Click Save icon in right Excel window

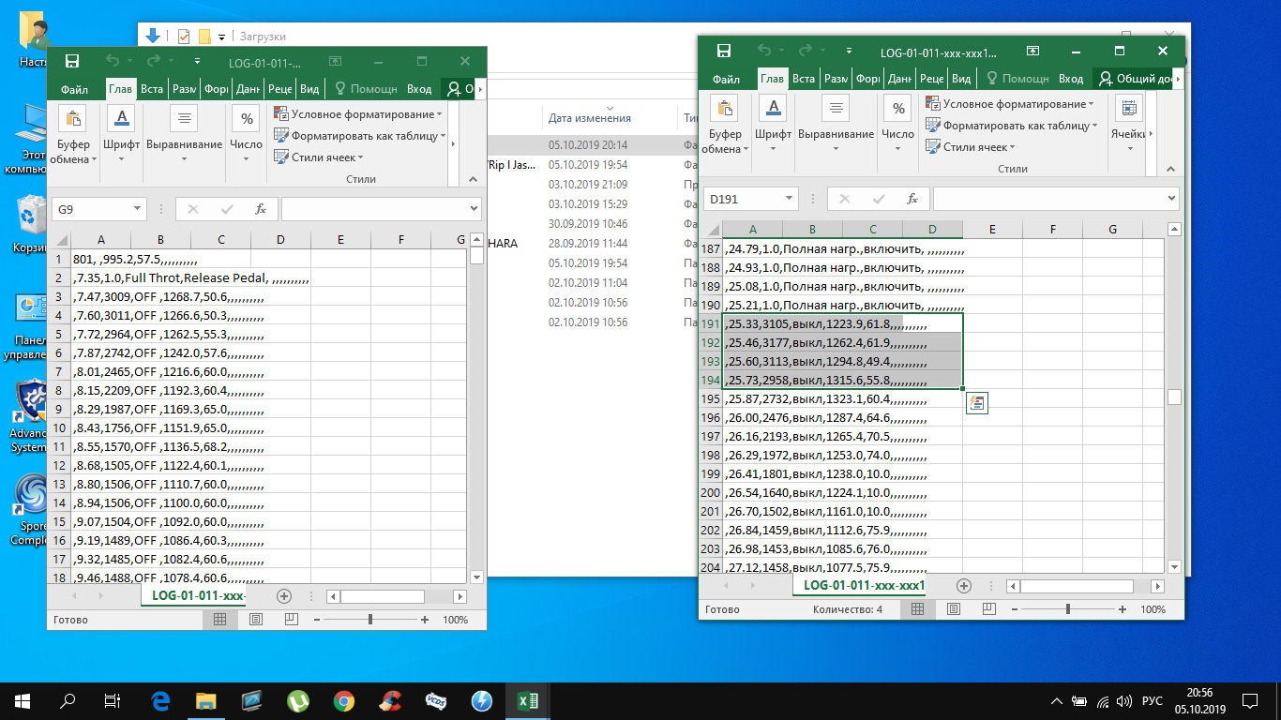pos(723,52)
